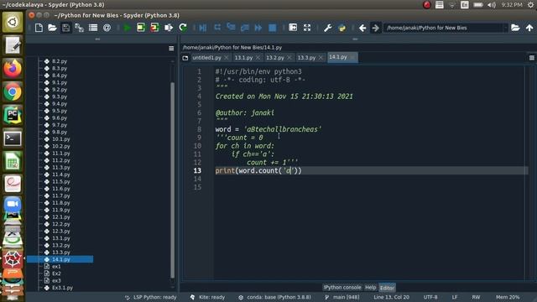Start debugging the file icon
Image resolution: width=537 pixels, height=302 pixels.
click(x=203, y=28)
